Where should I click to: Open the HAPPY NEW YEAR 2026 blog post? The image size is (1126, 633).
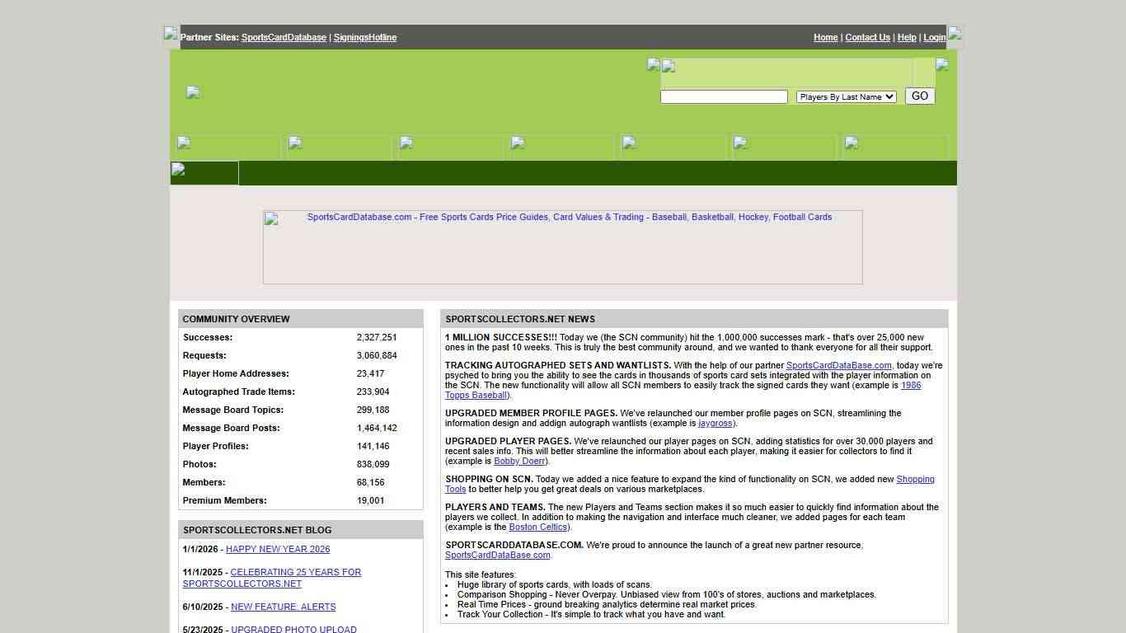pos(278,549)
